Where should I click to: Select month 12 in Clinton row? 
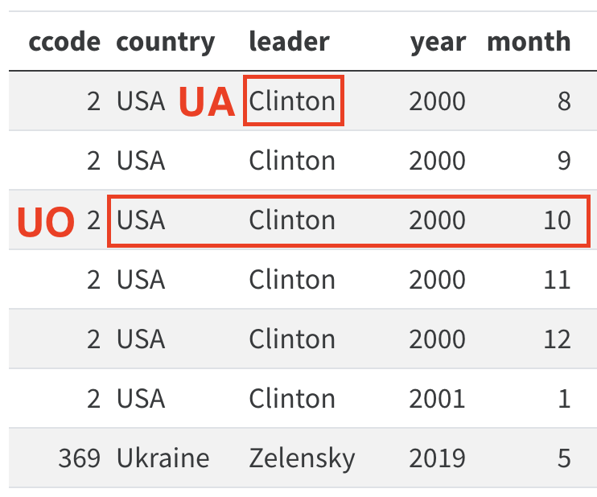(x=557, y=339)
